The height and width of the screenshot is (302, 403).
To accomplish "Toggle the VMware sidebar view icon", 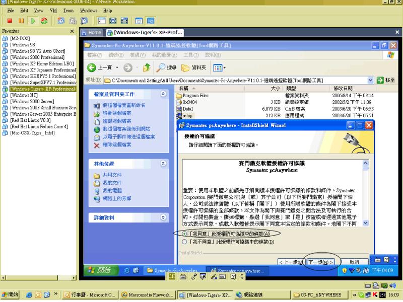I will click(102, 21).
